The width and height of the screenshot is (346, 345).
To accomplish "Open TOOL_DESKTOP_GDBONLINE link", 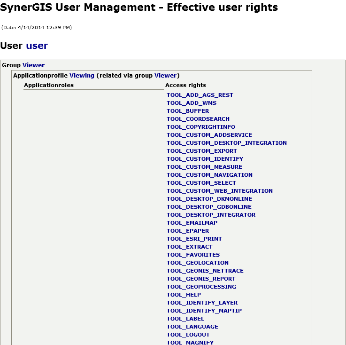I will point(209,207).
